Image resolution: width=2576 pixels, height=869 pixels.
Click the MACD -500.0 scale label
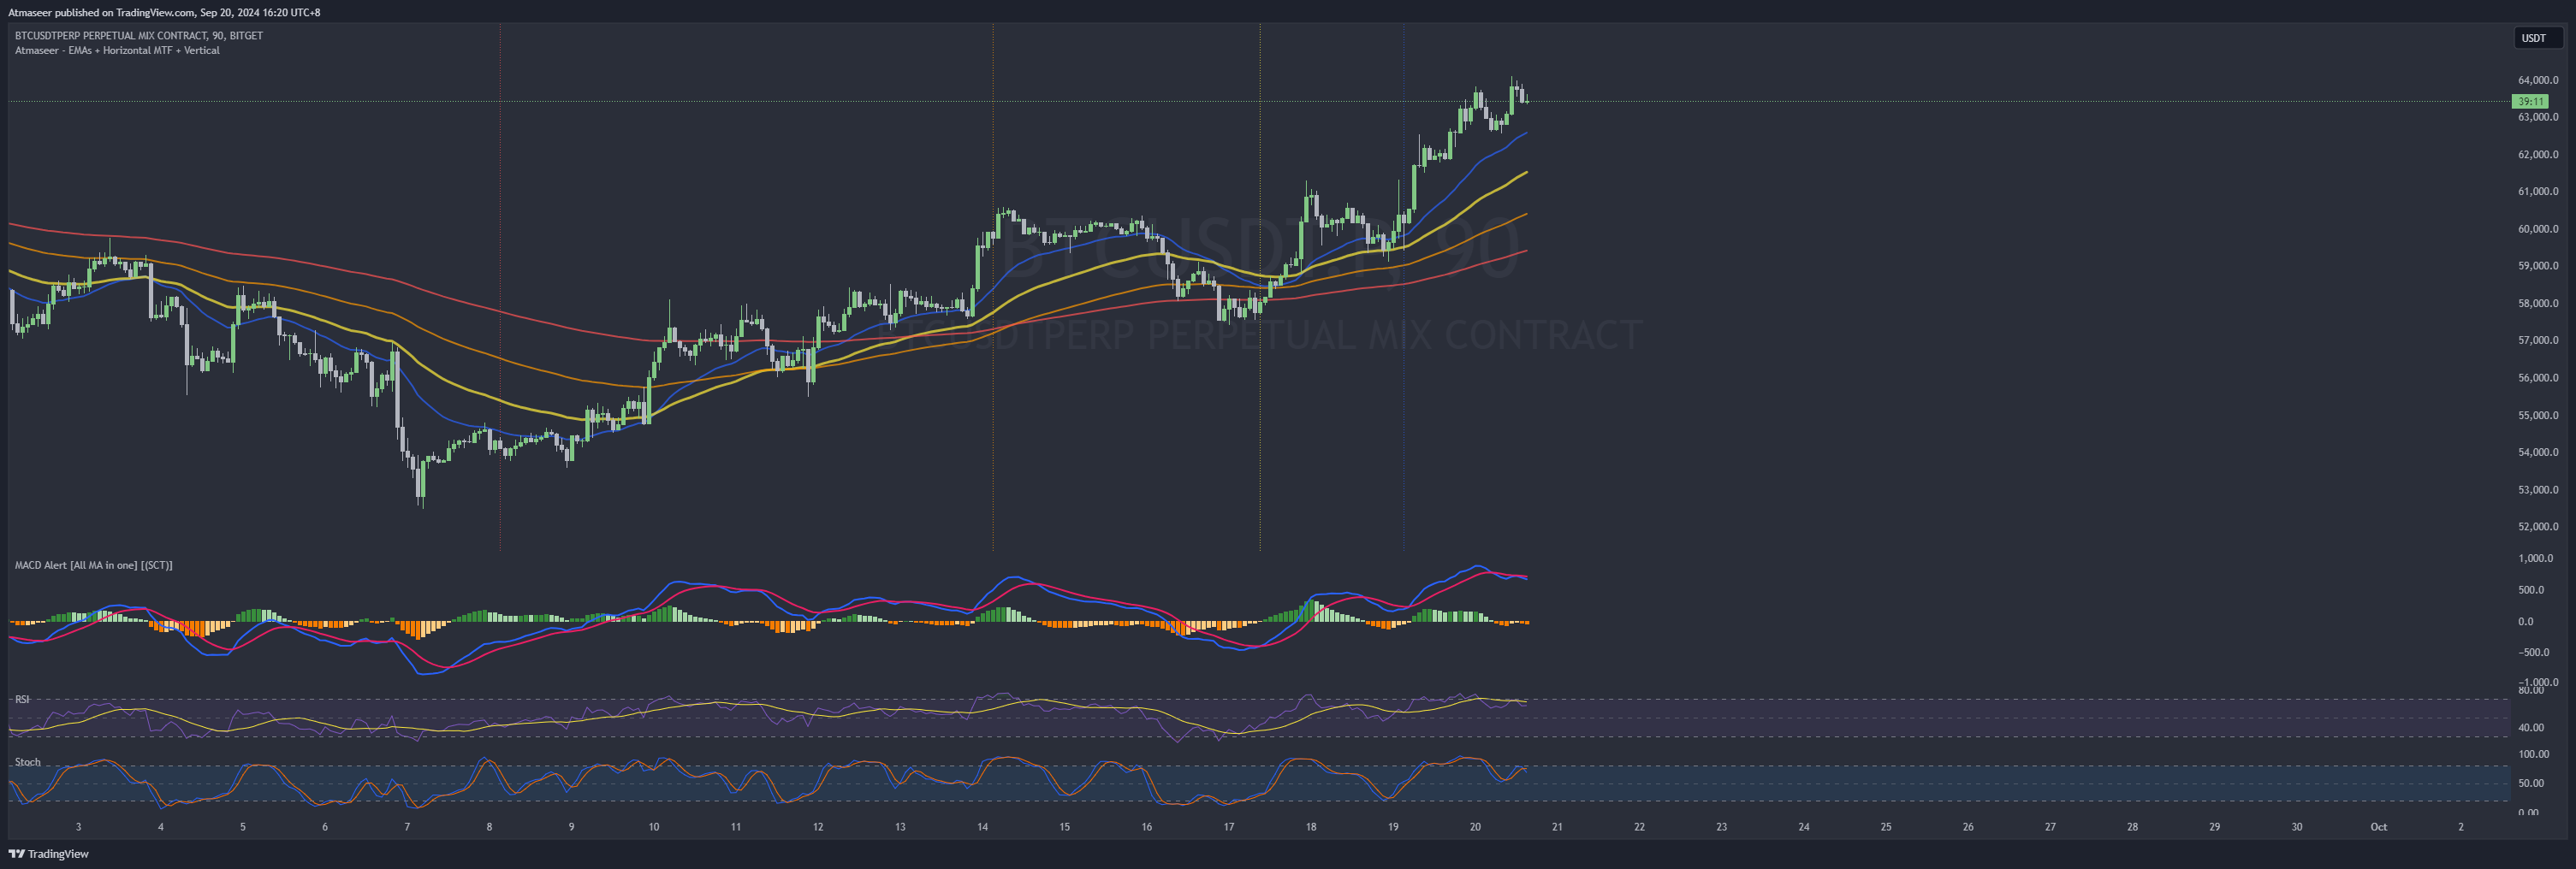tap(2533, 653)
